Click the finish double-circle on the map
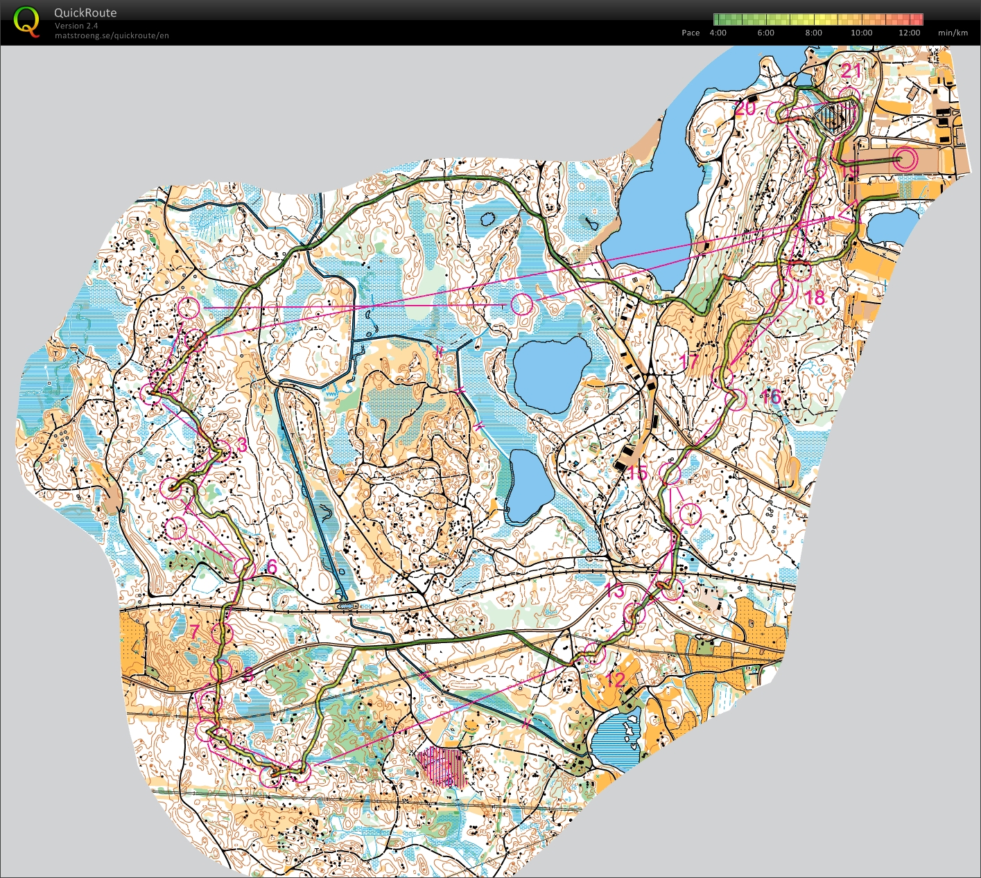This screenshot has width=981, height=878. [x=905, y=159]
